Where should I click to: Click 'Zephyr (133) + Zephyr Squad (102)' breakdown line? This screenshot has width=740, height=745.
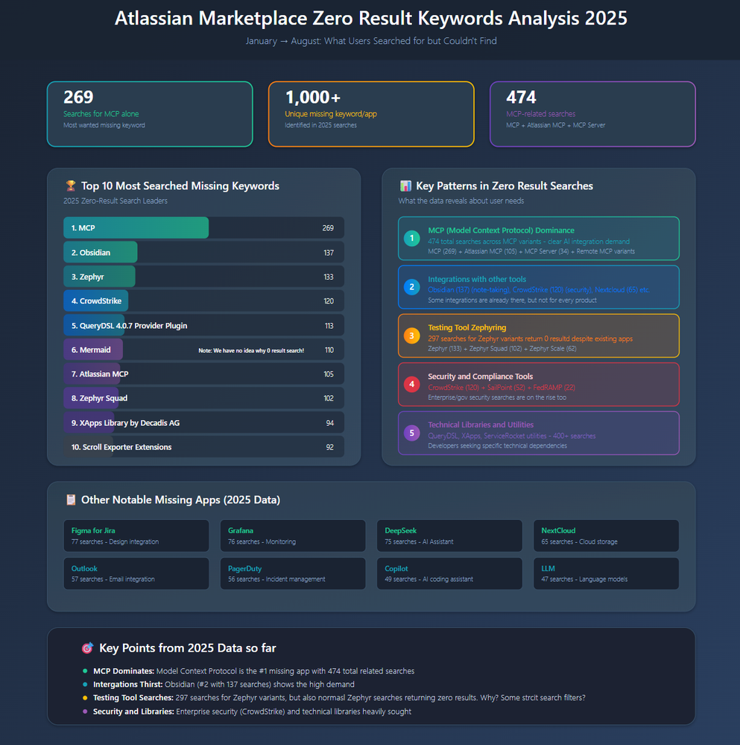pyautogui.click(x=502, y=349)
